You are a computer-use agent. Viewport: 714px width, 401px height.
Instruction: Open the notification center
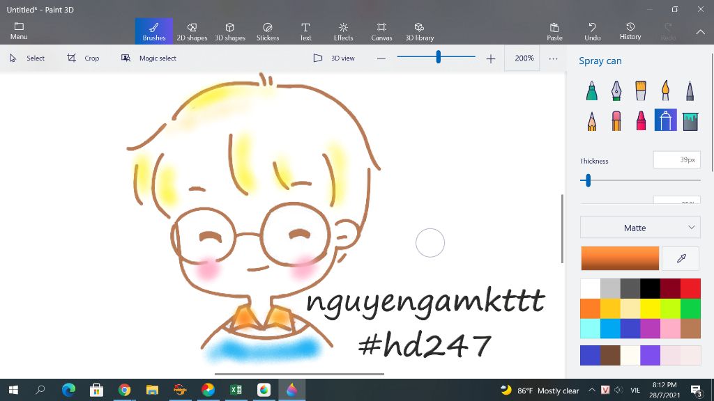[x=697, y=391]
